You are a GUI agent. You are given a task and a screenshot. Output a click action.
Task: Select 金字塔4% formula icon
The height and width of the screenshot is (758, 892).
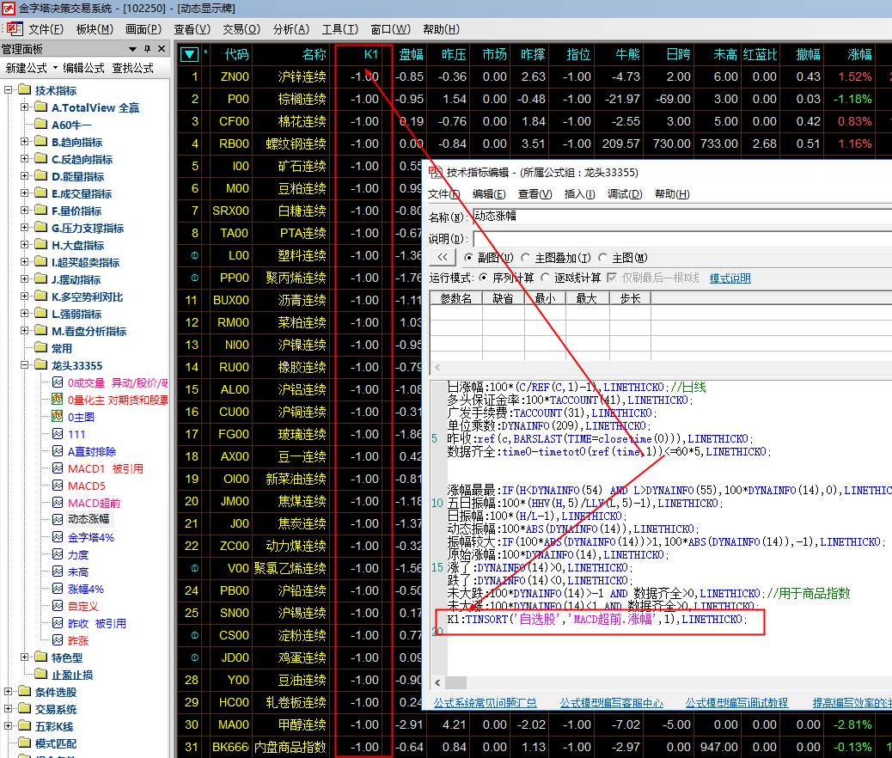58,536
